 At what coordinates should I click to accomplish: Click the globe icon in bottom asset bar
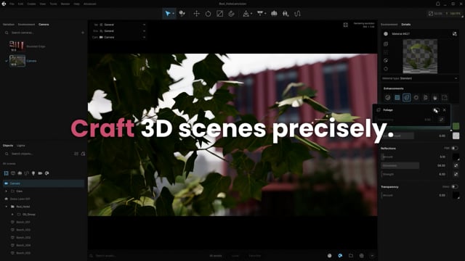362,256
